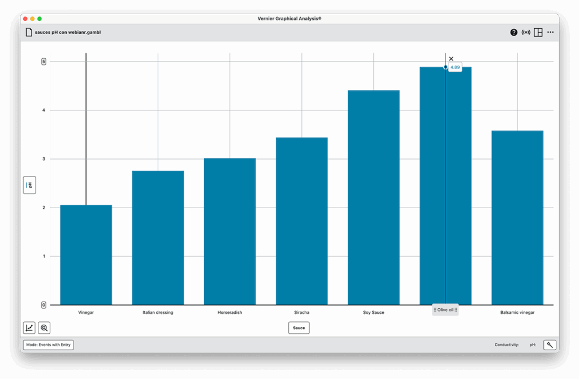This screenshot has width=579, height=379.
Task: Open the file menu document icon
Action: point(29,32)
